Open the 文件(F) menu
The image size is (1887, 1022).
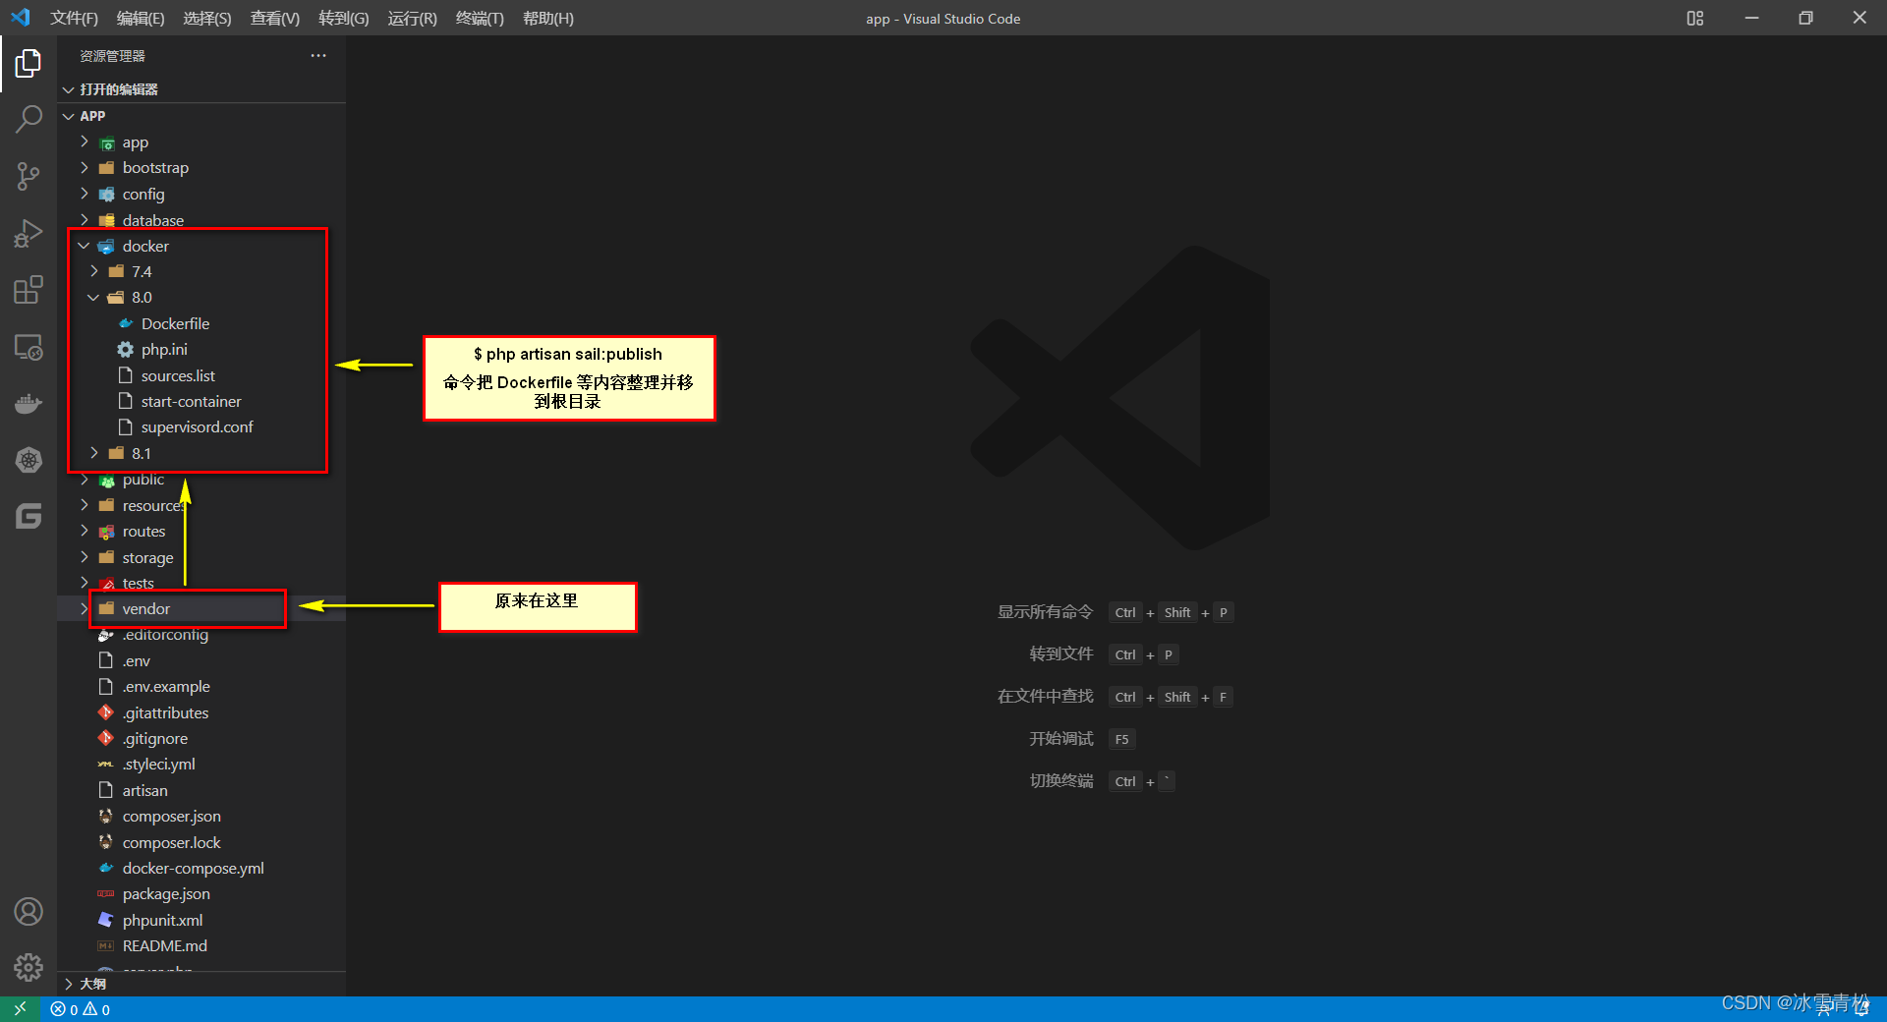(75, 18)
